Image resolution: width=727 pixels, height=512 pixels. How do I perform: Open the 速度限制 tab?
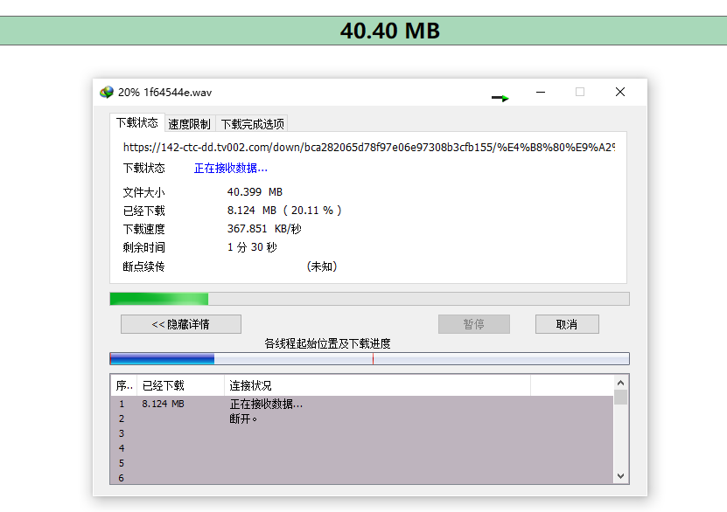tap(189, 124)
